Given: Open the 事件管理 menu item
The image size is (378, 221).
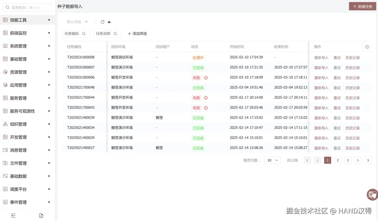Looking at the screenshot, I should point(27,202).
